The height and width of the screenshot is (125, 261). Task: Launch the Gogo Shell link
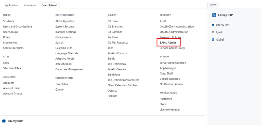point(166,73)
